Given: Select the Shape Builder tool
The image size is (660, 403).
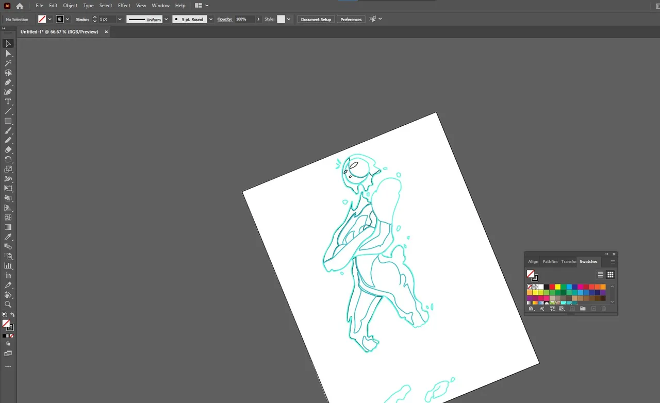Looking at the screenshot, I should pos(8,198).
